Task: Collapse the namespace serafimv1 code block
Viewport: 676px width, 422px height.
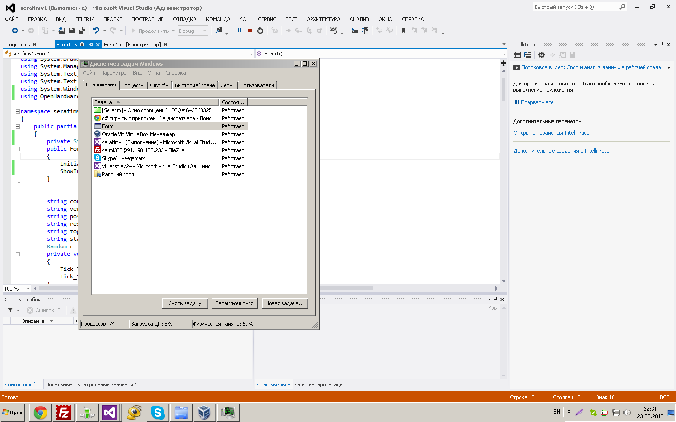Action: 17,112
